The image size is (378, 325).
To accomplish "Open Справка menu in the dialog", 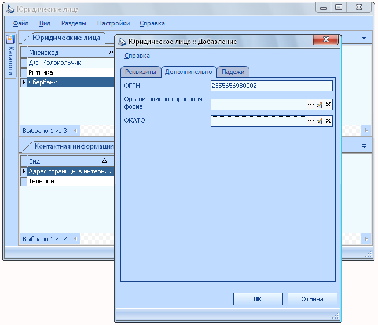I will tap(137, 56).
